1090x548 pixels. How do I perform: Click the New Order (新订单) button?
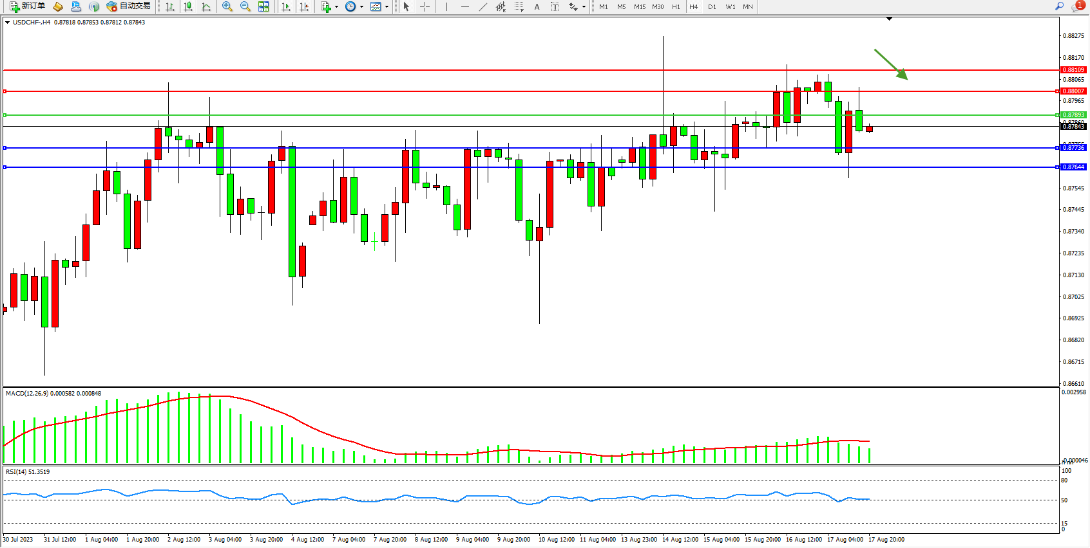coord(27,6)
